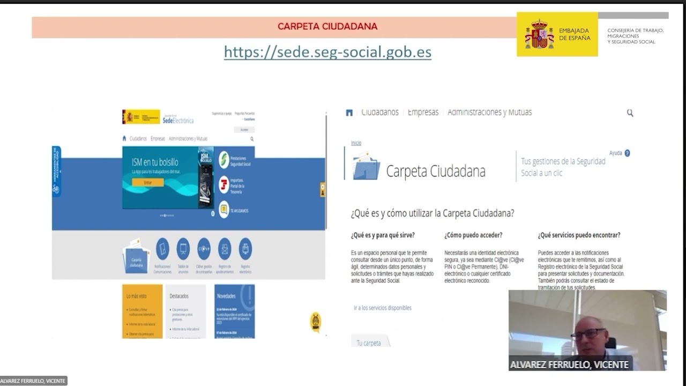Click the Destacados grey card
The height and width of the screenshot is (386, 686).
(185, 311)
